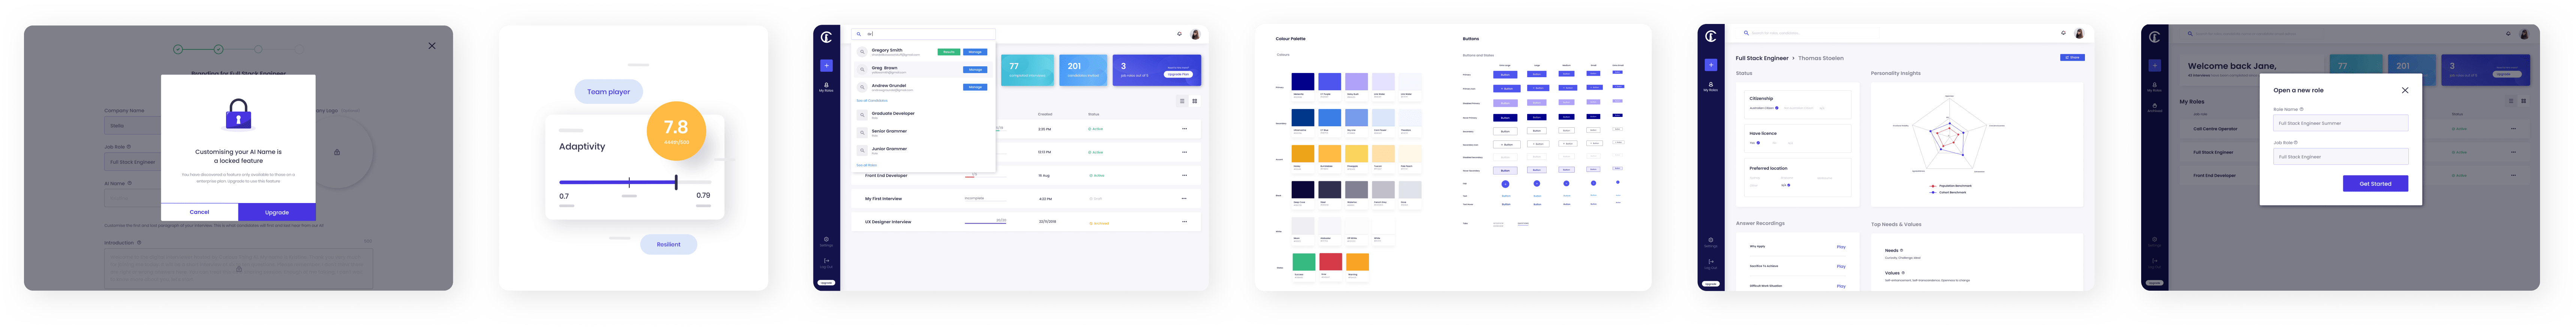This screenshot has width=2576, height=327.
Task: Click the Values info icon
Action: [x=1903, y=273]
